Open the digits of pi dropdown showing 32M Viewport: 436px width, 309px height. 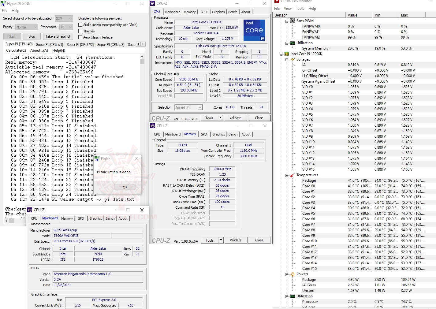[64, 18]
